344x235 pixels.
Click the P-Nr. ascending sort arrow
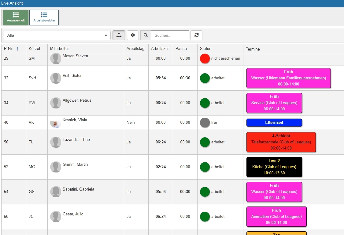(x=17, y=49)
